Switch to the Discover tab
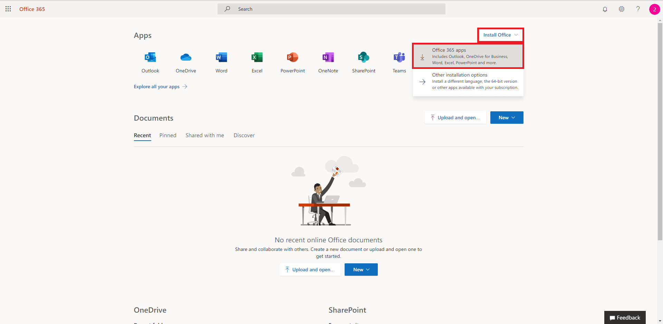This screenshot has height=324, width=663. tap(244, 135)
